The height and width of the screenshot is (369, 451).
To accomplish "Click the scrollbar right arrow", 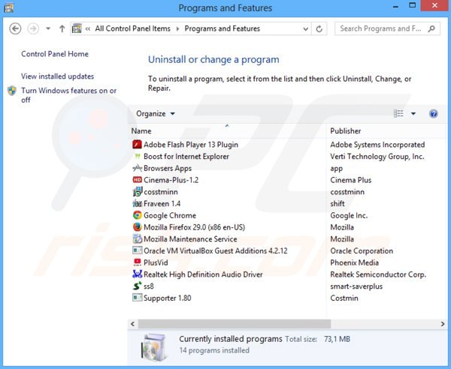I will pyautogui.click(x=443, y=324).
